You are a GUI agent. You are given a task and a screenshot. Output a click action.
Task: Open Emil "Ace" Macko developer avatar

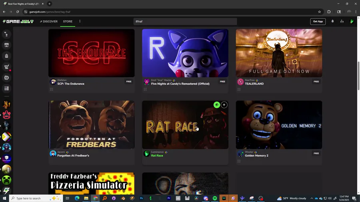[146, 82]
